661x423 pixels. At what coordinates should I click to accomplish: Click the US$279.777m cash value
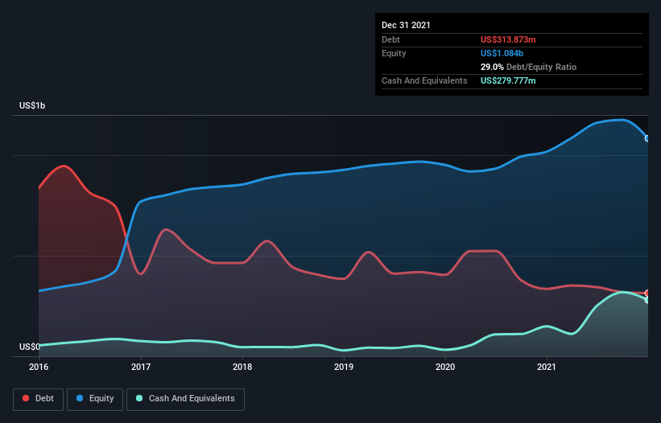[508, 80]
